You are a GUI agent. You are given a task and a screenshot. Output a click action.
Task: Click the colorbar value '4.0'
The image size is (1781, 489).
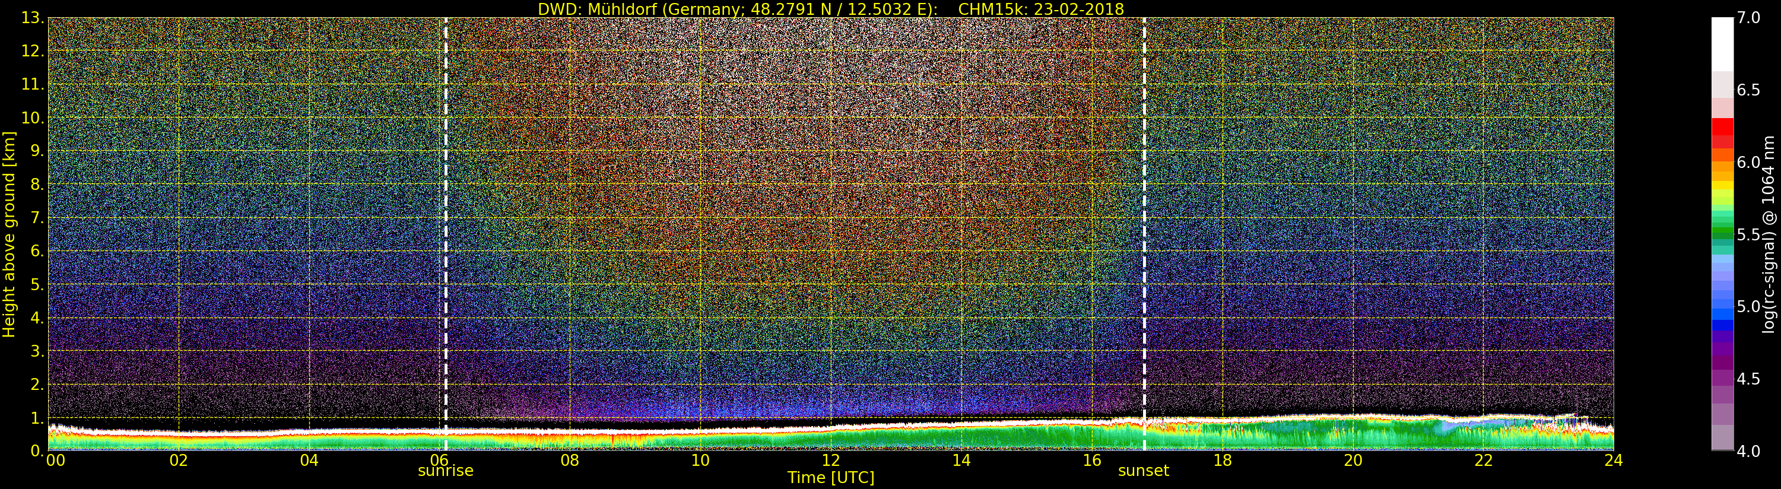tap(1748, 450)
